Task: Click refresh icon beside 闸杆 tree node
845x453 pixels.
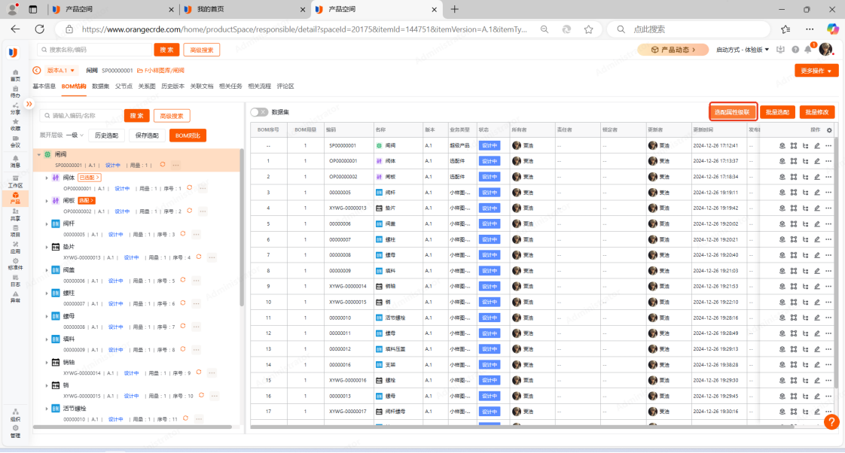Action: pyautogui.click(x=188, y=234)
